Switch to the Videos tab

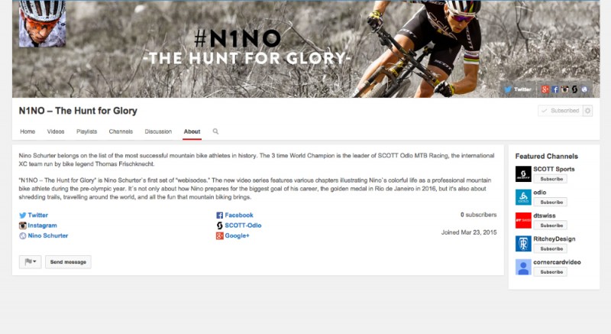click(56, 131)
